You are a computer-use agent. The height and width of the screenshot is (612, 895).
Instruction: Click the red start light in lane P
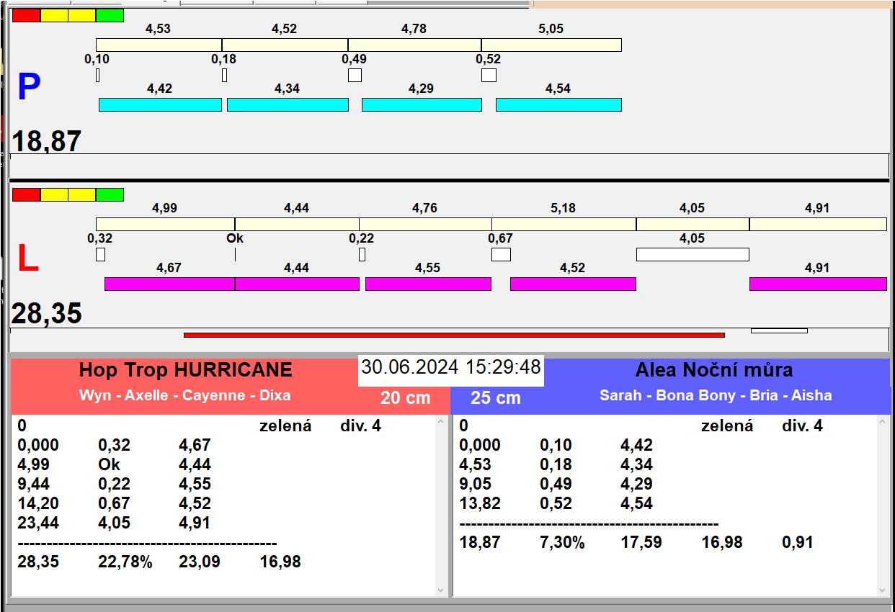pos(27,15)
